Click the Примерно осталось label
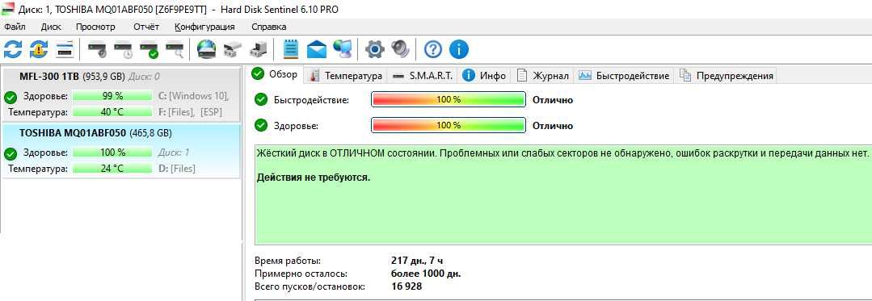The image size is (872, 301). click(x=301, y=274)
